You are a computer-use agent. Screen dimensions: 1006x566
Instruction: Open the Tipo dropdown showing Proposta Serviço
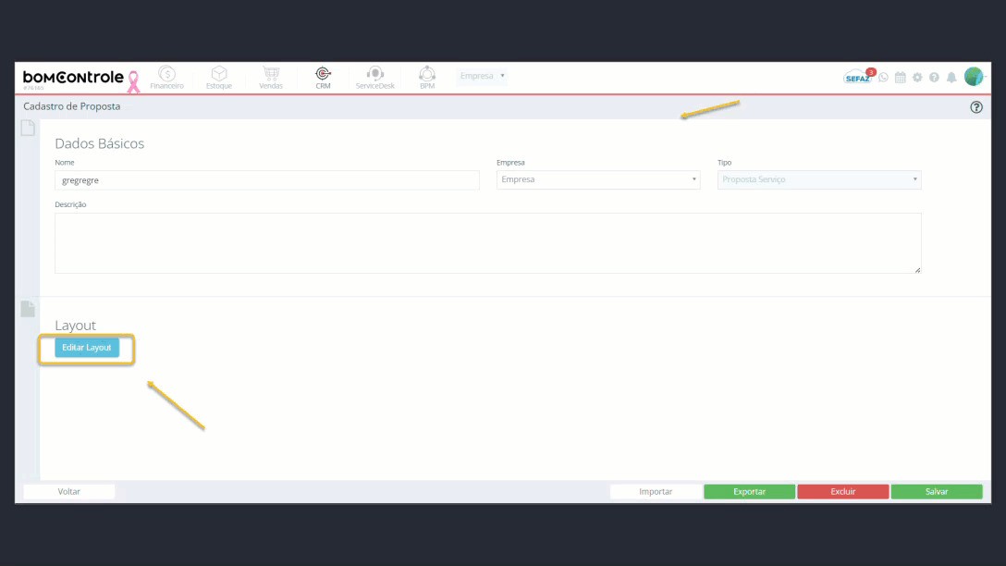(819, 179)
